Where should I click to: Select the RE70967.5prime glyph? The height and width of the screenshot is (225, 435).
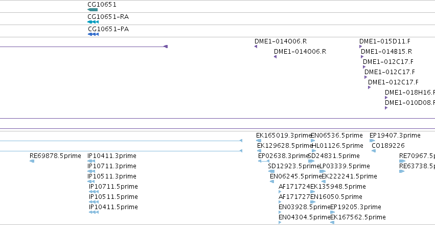point(402,161)
